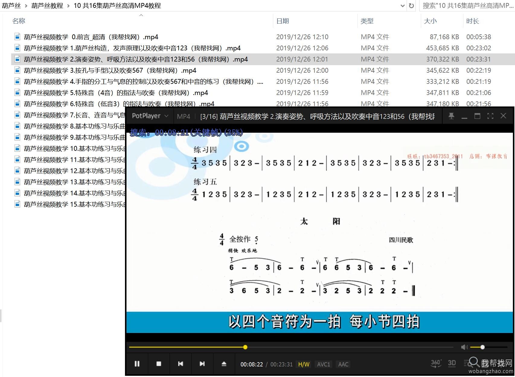This screenshot has height=377, width=515.
Task: Sort files by 大小 column
Action: tap(430, 21)
